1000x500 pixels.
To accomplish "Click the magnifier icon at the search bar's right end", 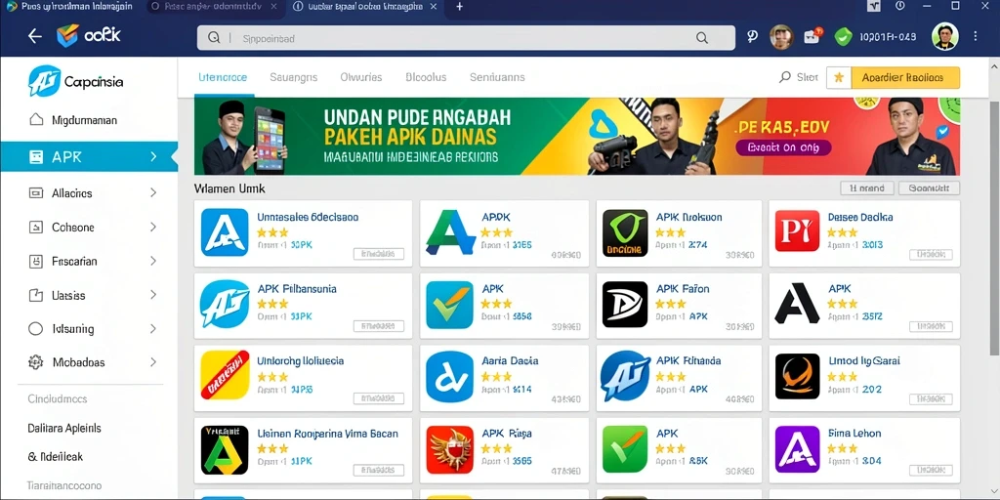I will click(702, 38).
